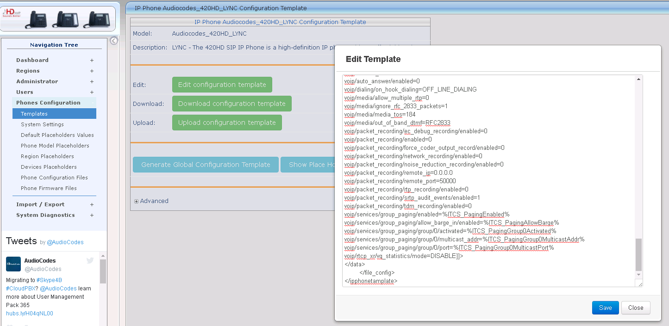Open Devices Placeholders page
669x326 pixels.
[x=49, y=167]
